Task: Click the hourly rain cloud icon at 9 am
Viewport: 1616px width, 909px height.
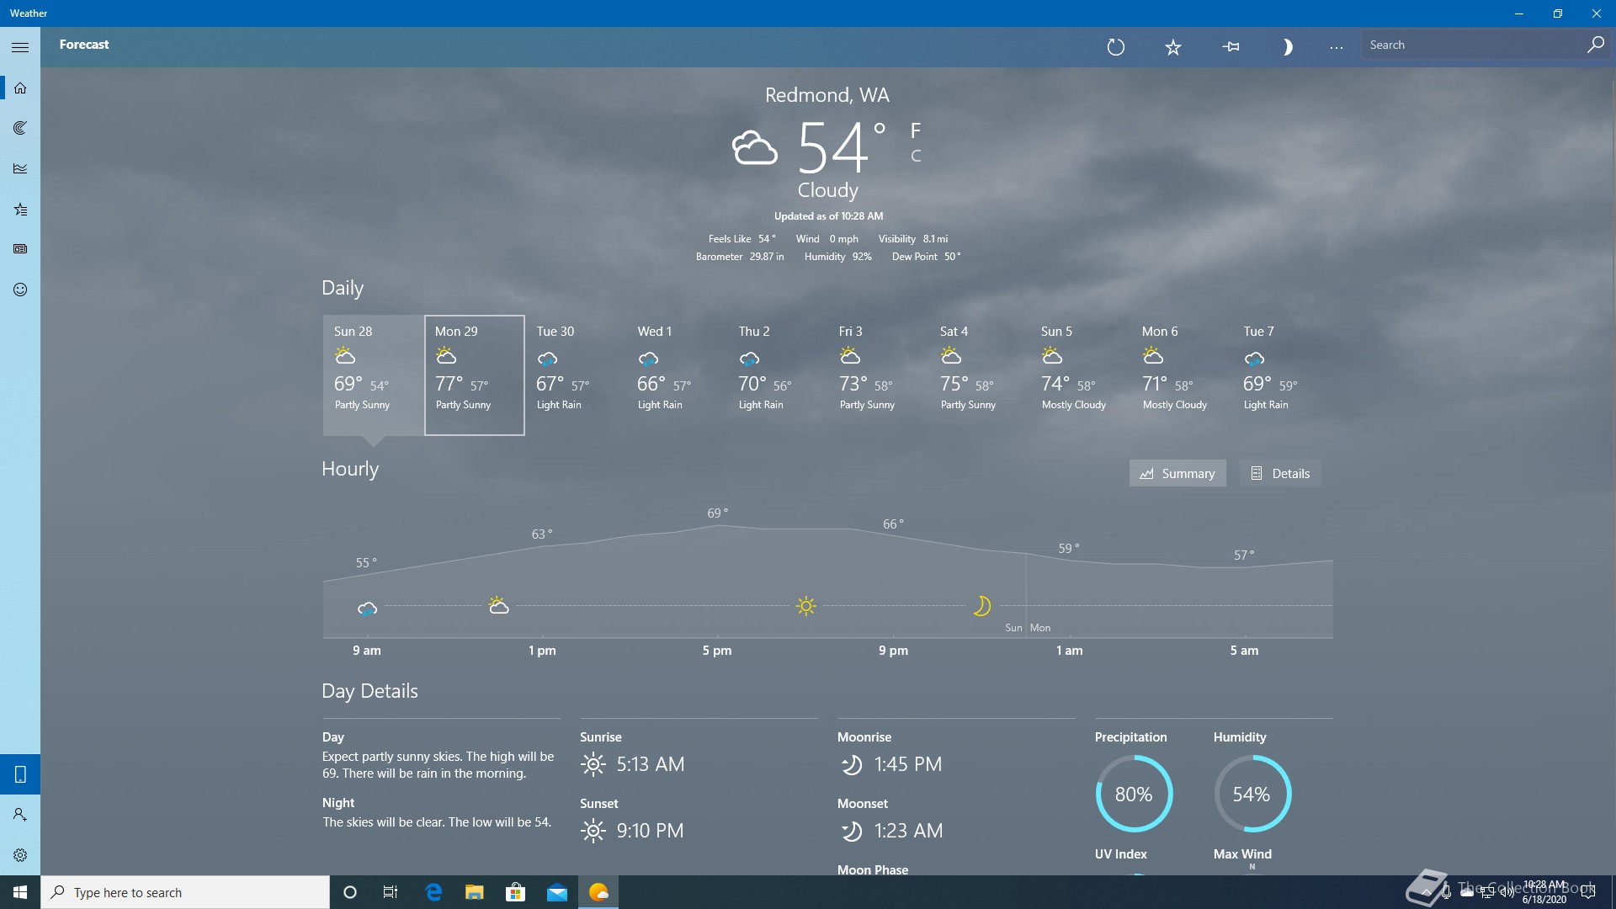Action: click(x=367, y=608)
